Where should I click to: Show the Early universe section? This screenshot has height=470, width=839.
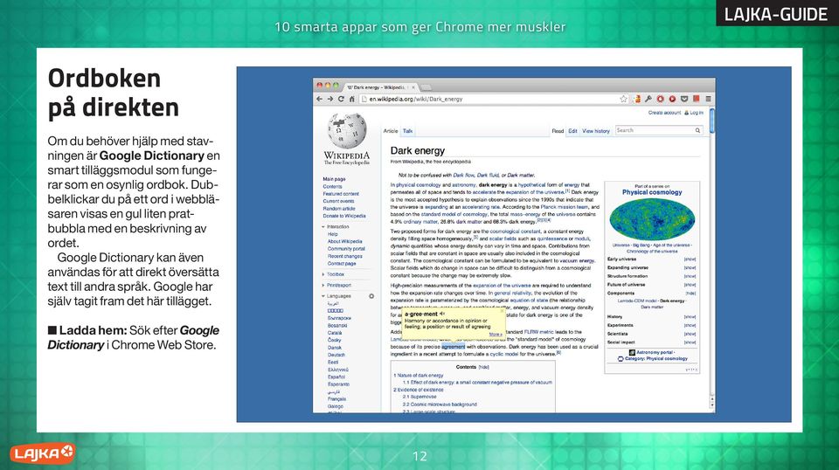click(x=690, y=259)
